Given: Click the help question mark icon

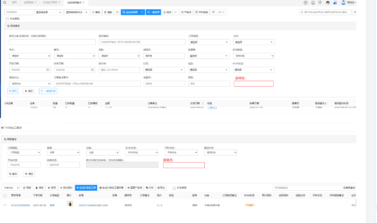Looking at the screenshot, I should (x=305, y=3).
